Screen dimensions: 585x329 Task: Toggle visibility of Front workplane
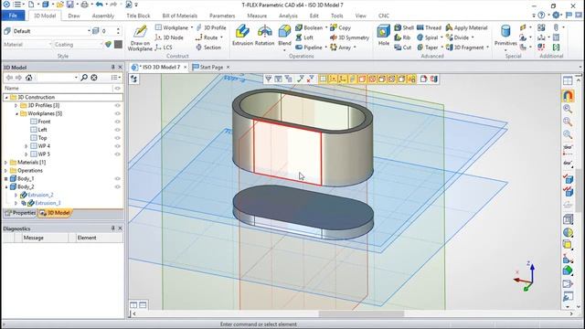click(x=118, y=122)
